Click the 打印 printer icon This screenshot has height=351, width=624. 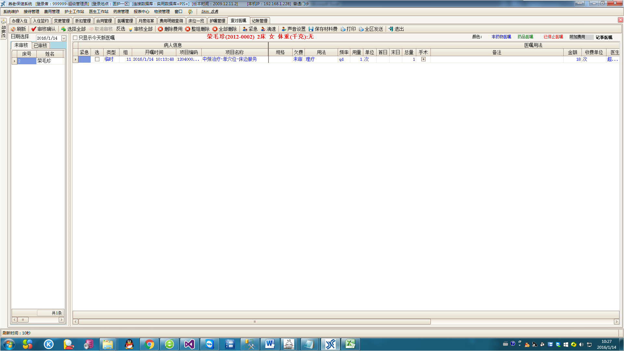(343, 29)
